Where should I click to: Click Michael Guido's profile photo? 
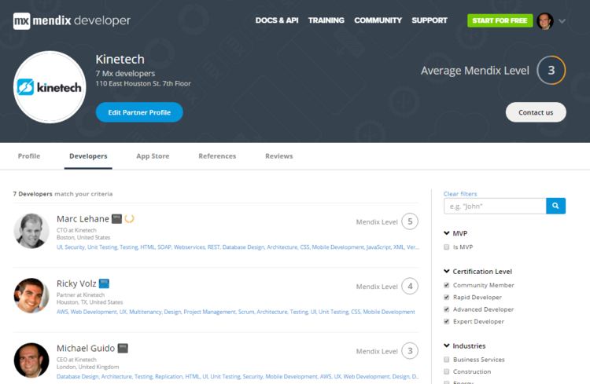[x=31, y=360]
